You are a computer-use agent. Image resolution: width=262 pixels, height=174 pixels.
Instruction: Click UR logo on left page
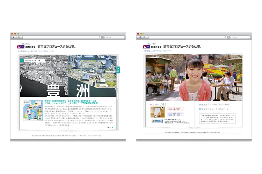(26, 47)
